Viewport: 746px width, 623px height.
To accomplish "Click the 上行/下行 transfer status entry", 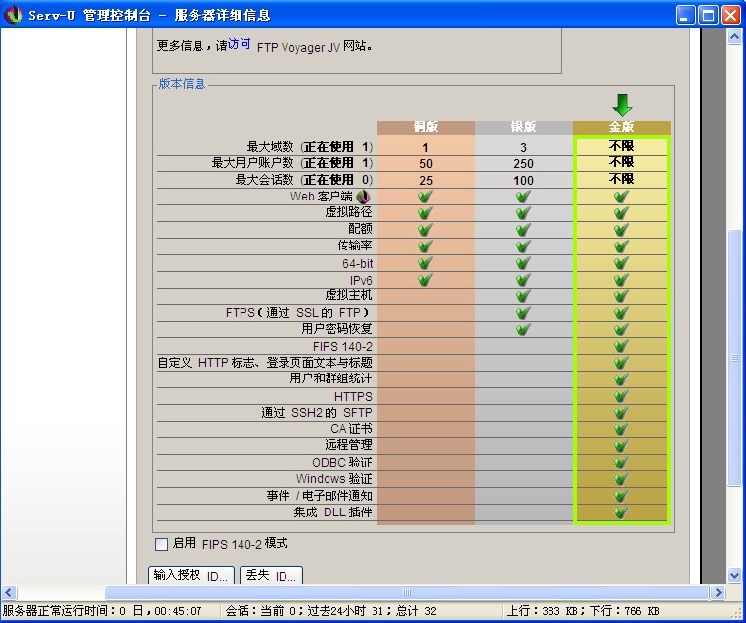I will [x=583, y=611].
